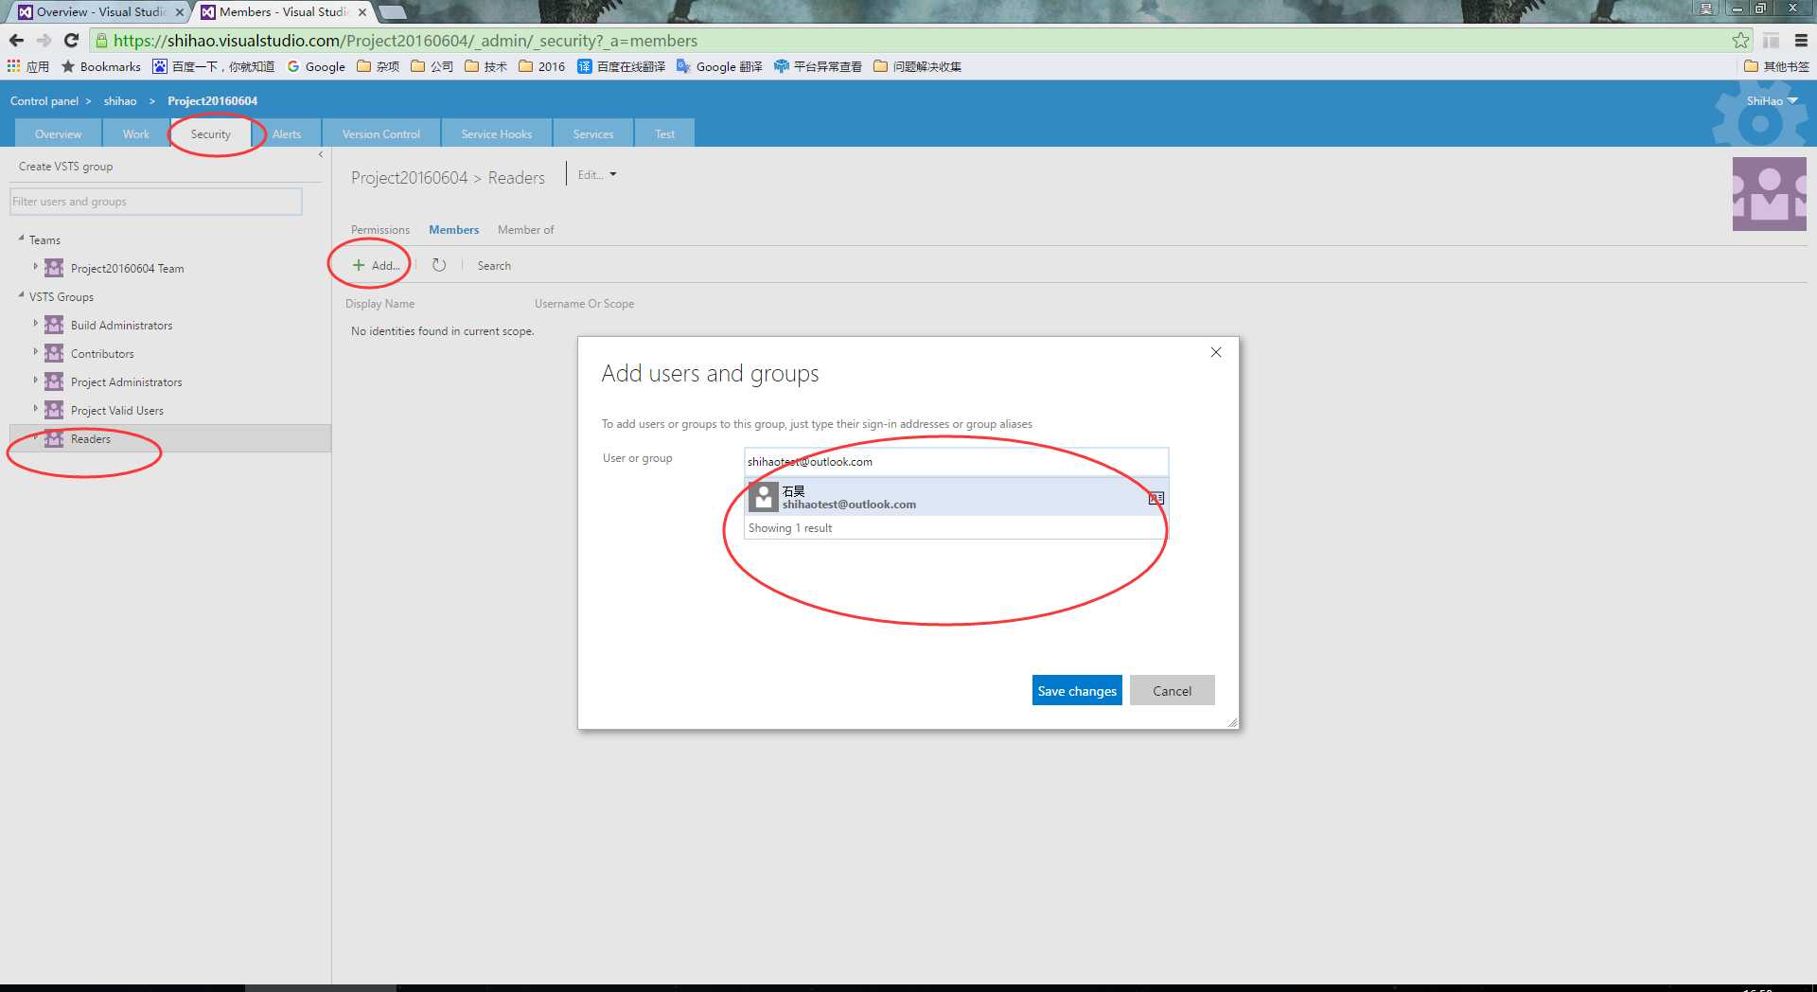
Task: Open the Version Control tab
Action: pos(380,133)
